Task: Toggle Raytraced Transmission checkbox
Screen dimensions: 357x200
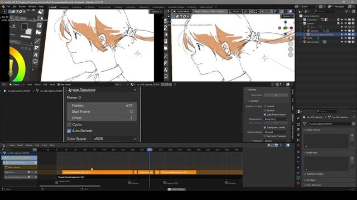Action: tap(265, 136)
